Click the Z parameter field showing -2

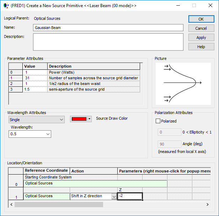(130, 196)
